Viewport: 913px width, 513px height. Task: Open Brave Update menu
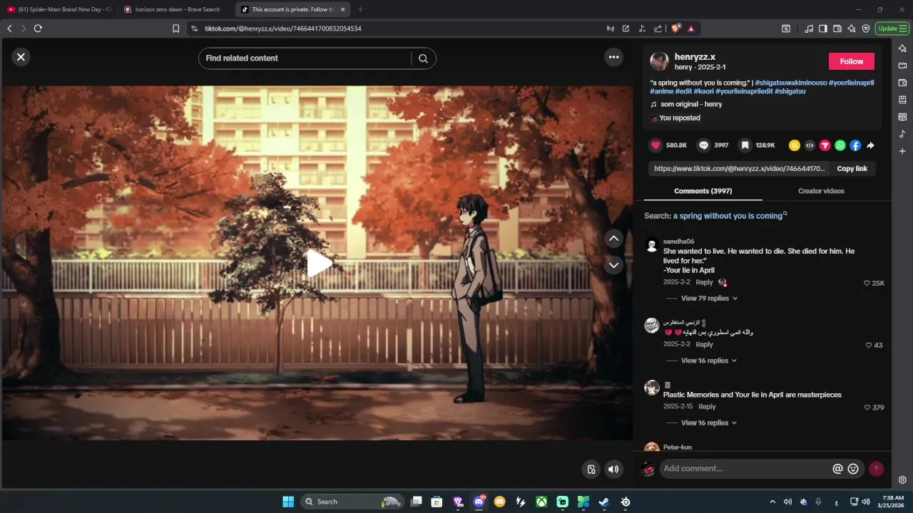(892, 28)
